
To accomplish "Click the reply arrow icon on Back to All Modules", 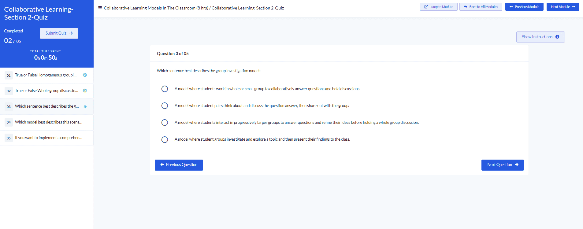I will pos(466,7).
